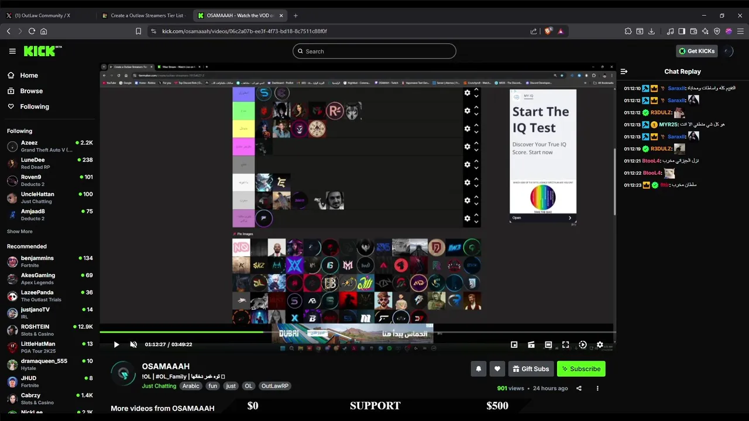Go back in browser history
The image size is (749, 421).
click(x=9, y=31)
